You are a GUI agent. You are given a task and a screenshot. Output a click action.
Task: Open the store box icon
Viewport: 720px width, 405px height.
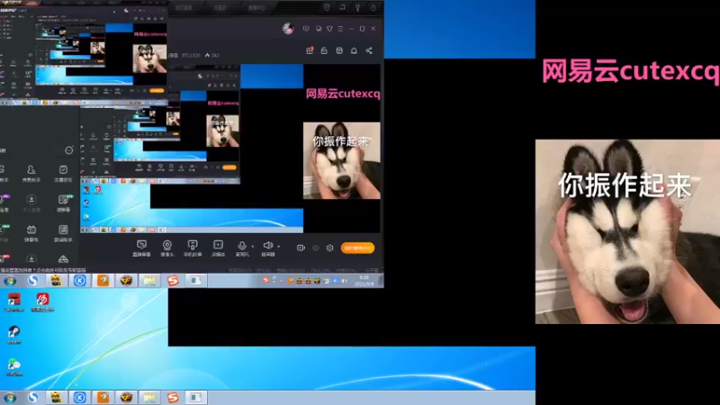point(339,50)
